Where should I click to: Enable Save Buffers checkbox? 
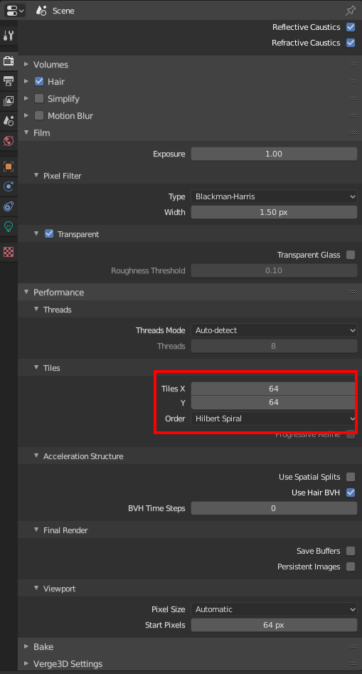[351, 551]
